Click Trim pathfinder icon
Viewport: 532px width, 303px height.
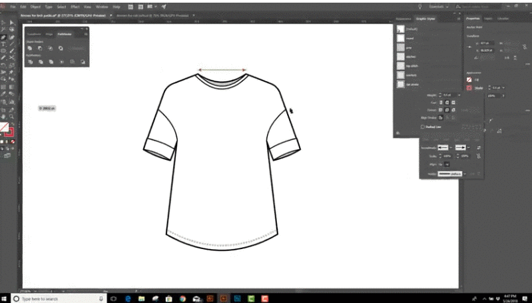point(41,62)
